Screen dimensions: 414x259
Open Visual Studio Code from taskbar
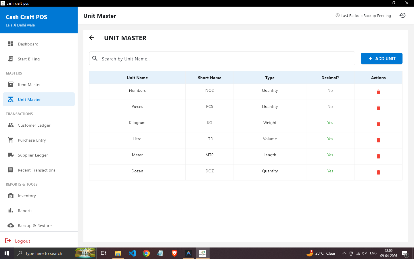[132, 253]
